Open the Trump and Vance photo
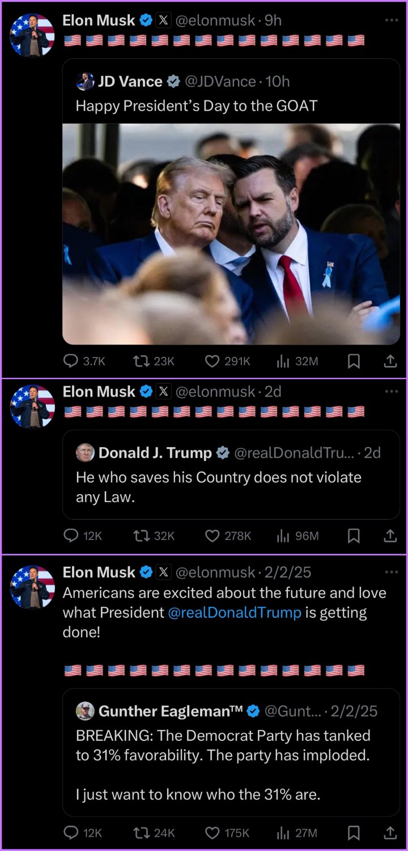408x851 pixels. pyautogui.click(x=231, y=234)
